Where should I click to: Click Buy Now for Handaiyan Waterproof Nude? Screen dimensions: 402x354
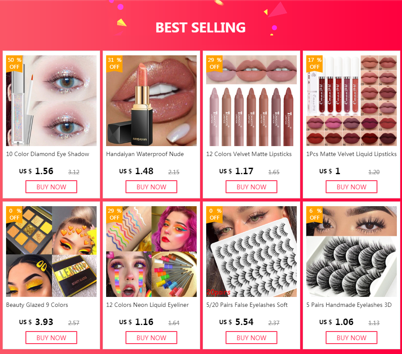click(151, 187)
